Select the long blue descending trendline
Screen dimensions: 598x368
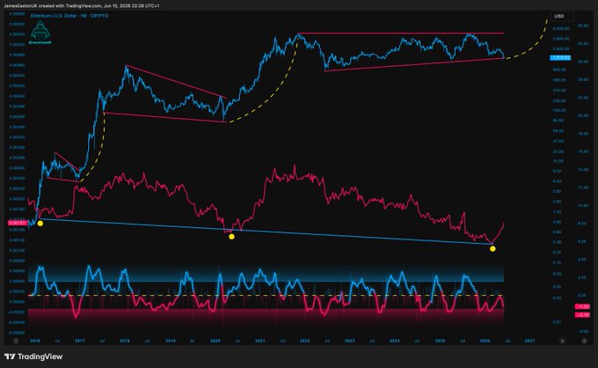[267, 232]
